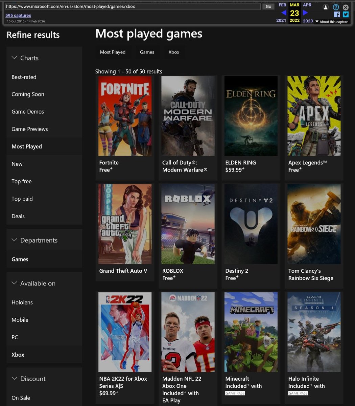Image resolution: width=355 pixels, height=406 pixels.
Task: Open the Rainbow Six Siege cover
Action: point(314,224)
